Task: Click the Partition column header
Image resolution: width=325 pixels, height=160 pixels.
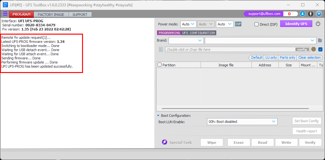Action: pos(179,65)
